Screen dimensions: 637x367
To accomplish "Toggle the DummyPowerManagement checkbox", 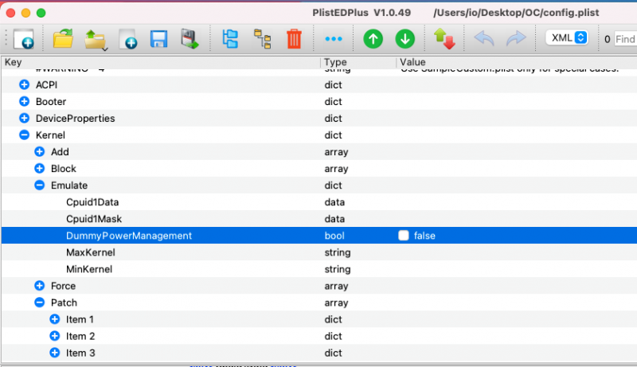I will [404, 236].
